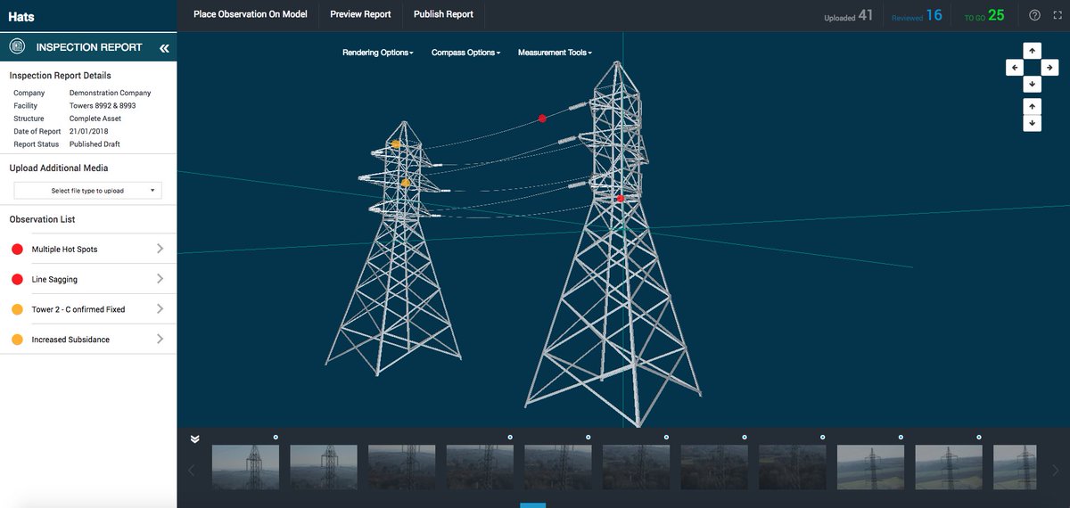Screen dimensions: 1070x508
Task: Open the second tower photo thumbnail
Action: [x=324, y=467]
